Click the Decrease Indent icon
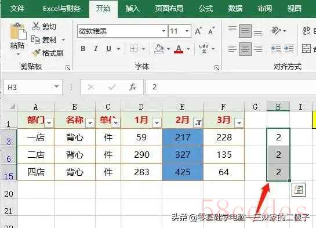 (x=275, y=49)
